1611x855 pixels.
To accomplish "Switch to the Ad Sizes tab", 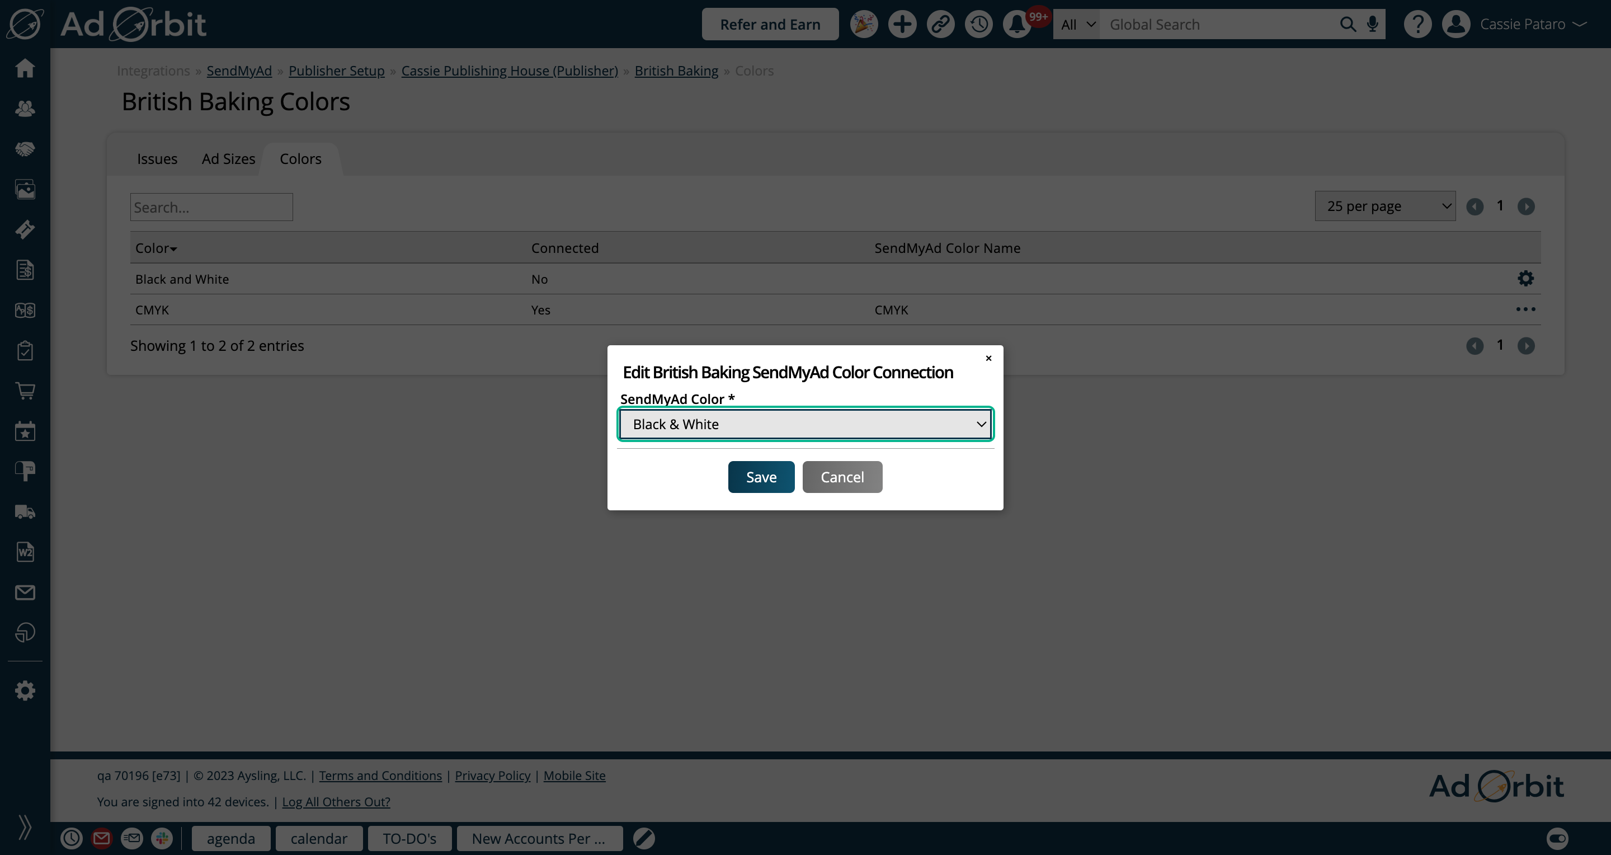I will tap(228, 159).
